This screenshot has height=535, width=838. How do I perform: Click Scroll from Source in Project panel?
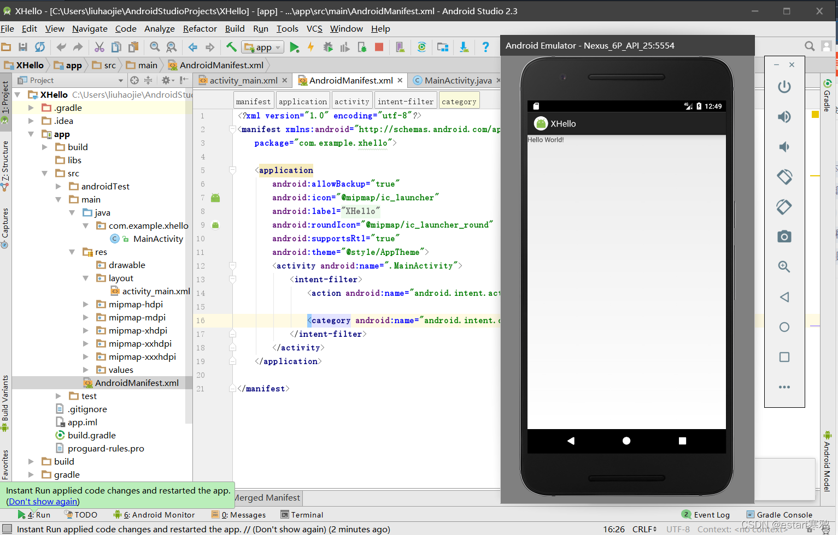click(x=134, y=80)
